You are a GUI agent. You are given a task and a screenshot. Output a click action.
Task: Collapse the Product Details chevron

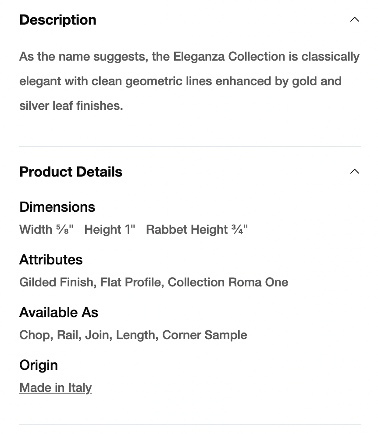[355, 172]
